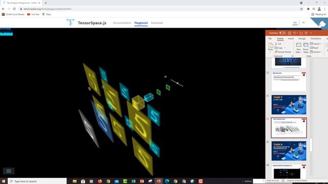Select slide 32 thumbnail
328x184 pixels.
click(289, 82)
